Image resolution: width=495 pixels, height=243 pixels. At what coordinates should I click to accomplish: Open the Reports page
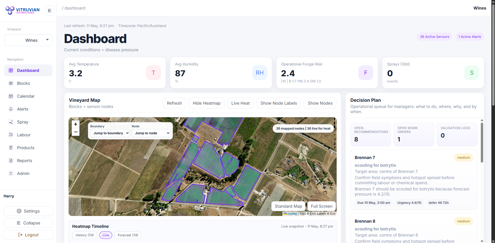[28, 161]
